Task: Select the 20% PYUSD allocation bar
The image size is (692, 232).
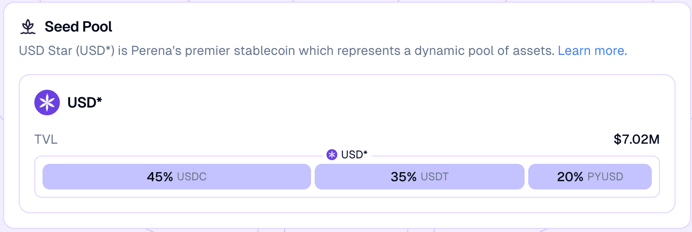Action: click(590, 177)
